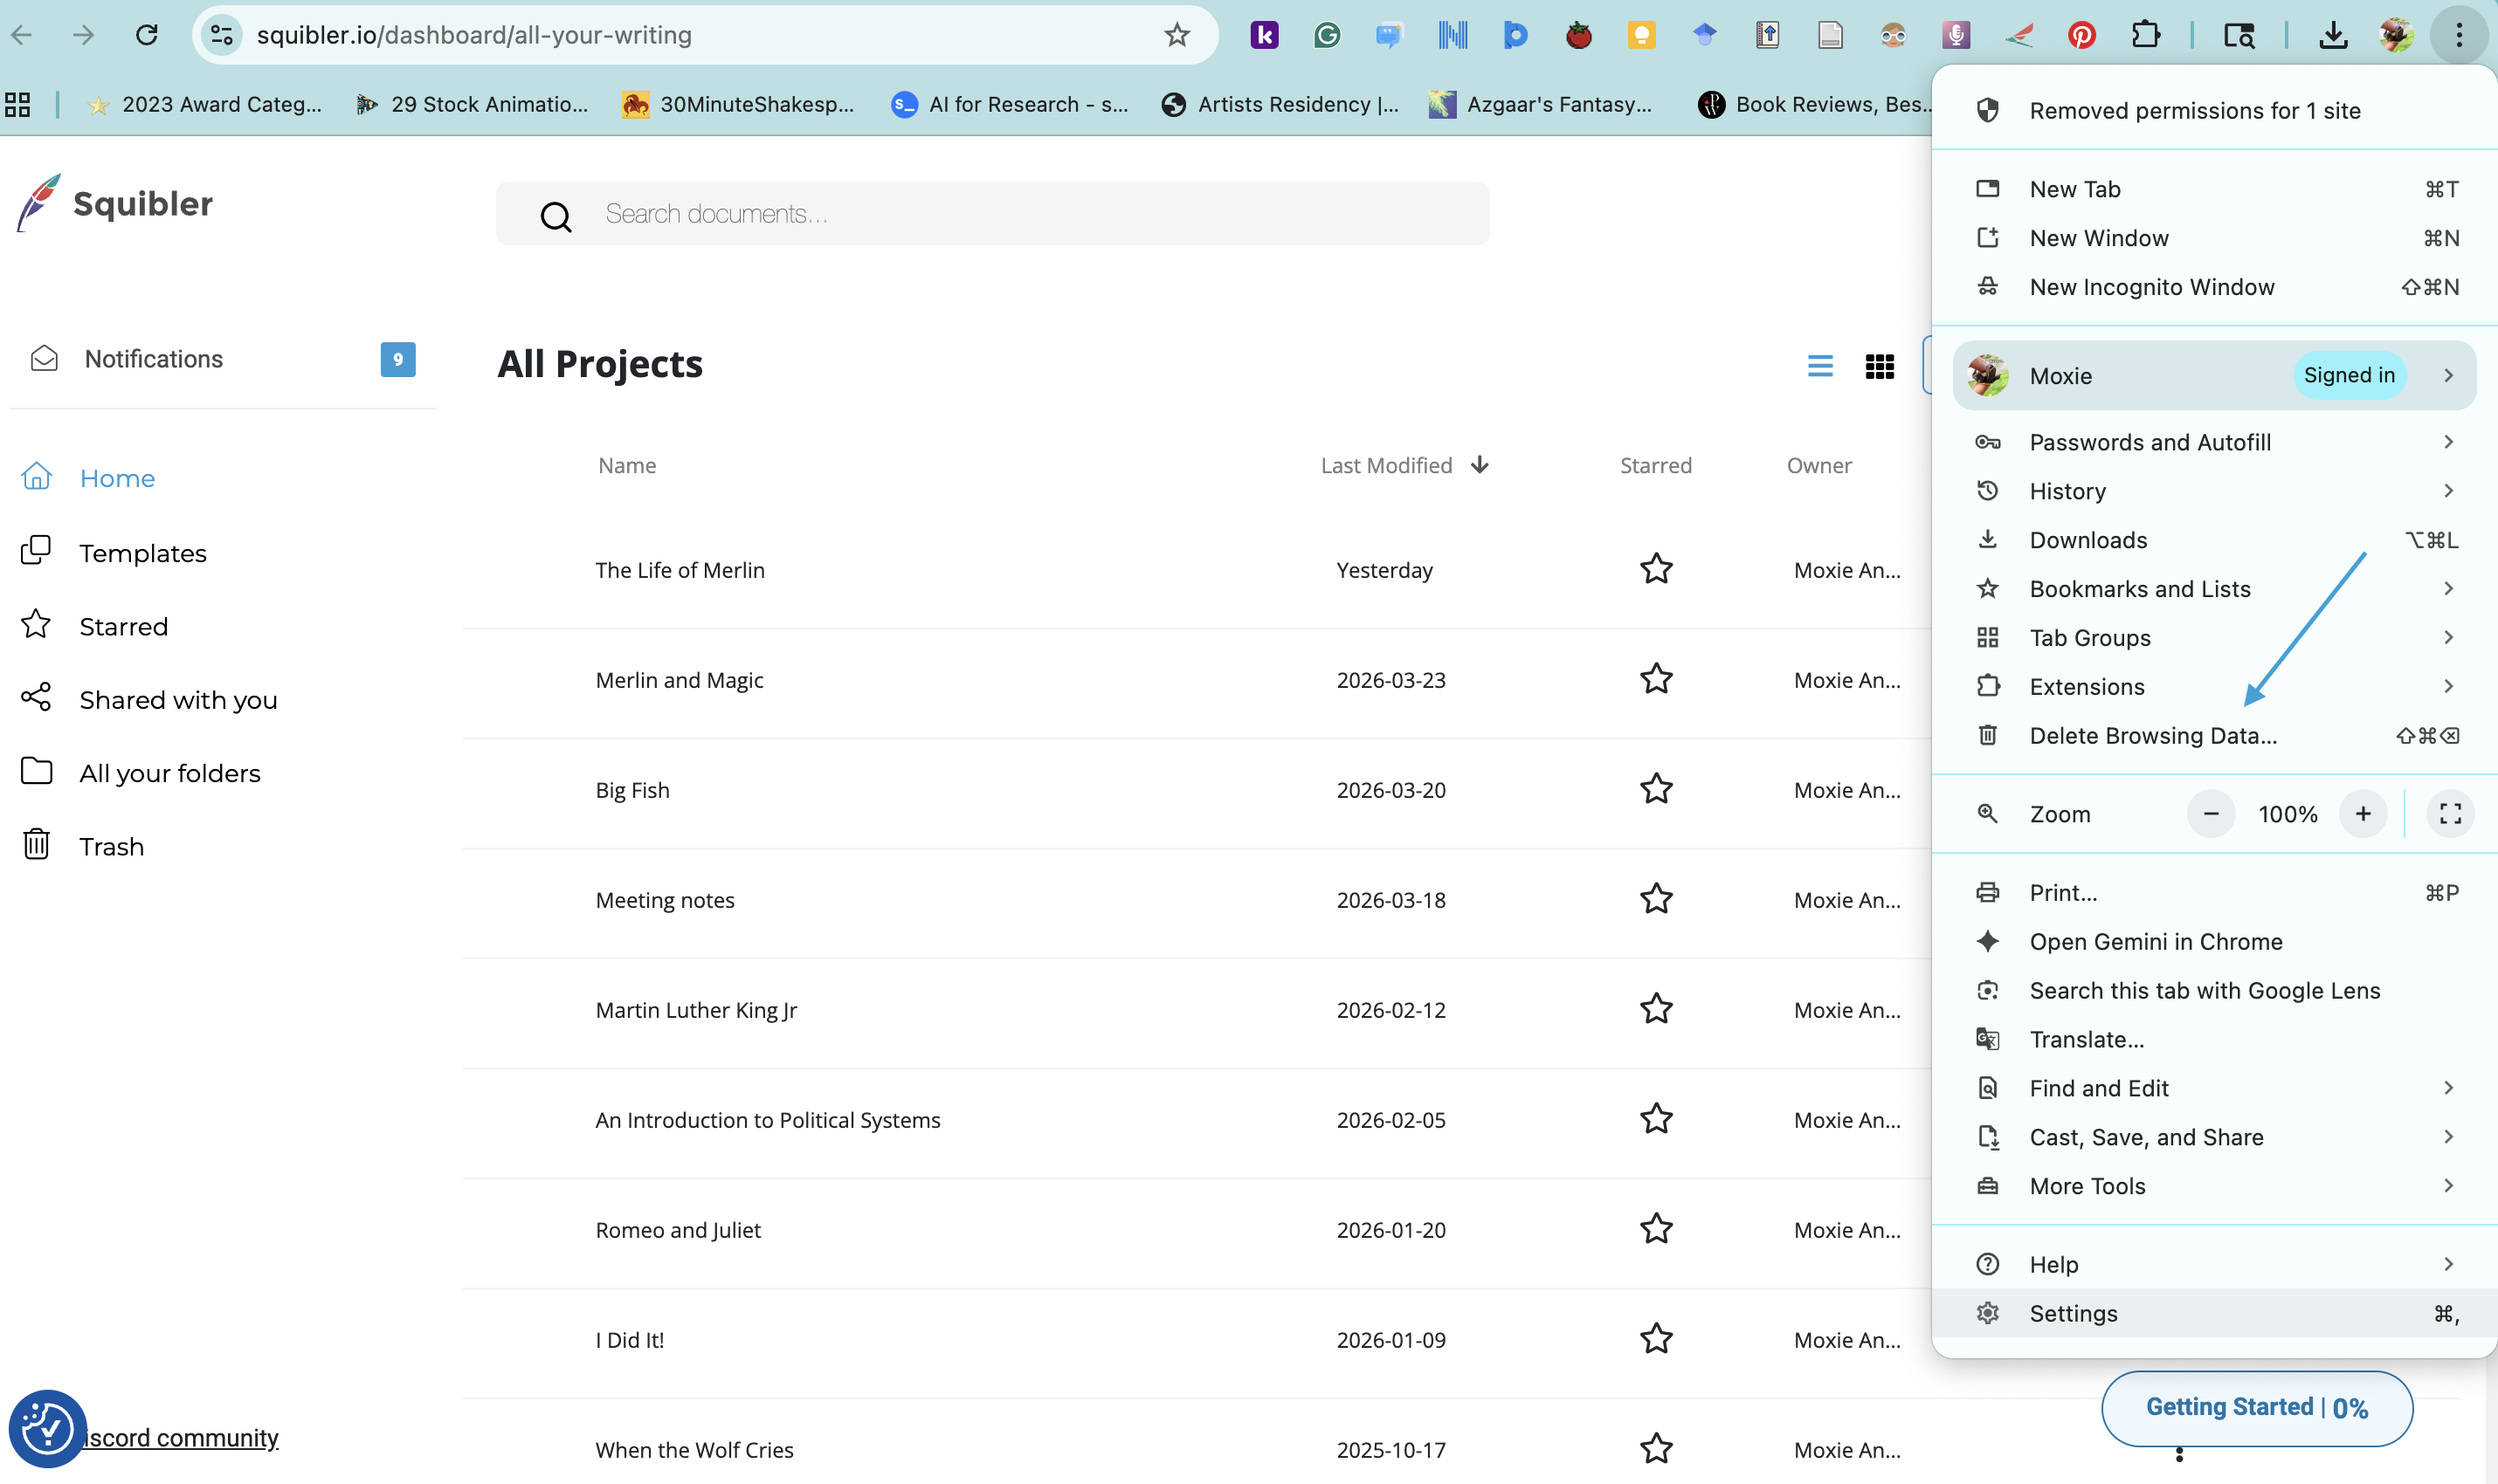Select the list view icon

click(1819, 366)
